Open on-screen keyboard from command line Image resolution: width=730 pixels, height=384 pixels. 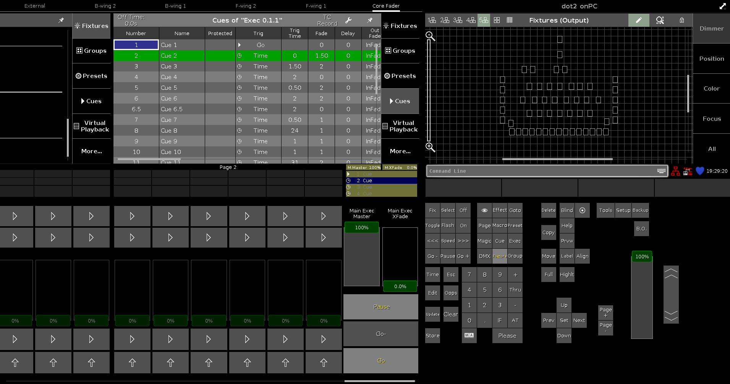pos(661,171)
